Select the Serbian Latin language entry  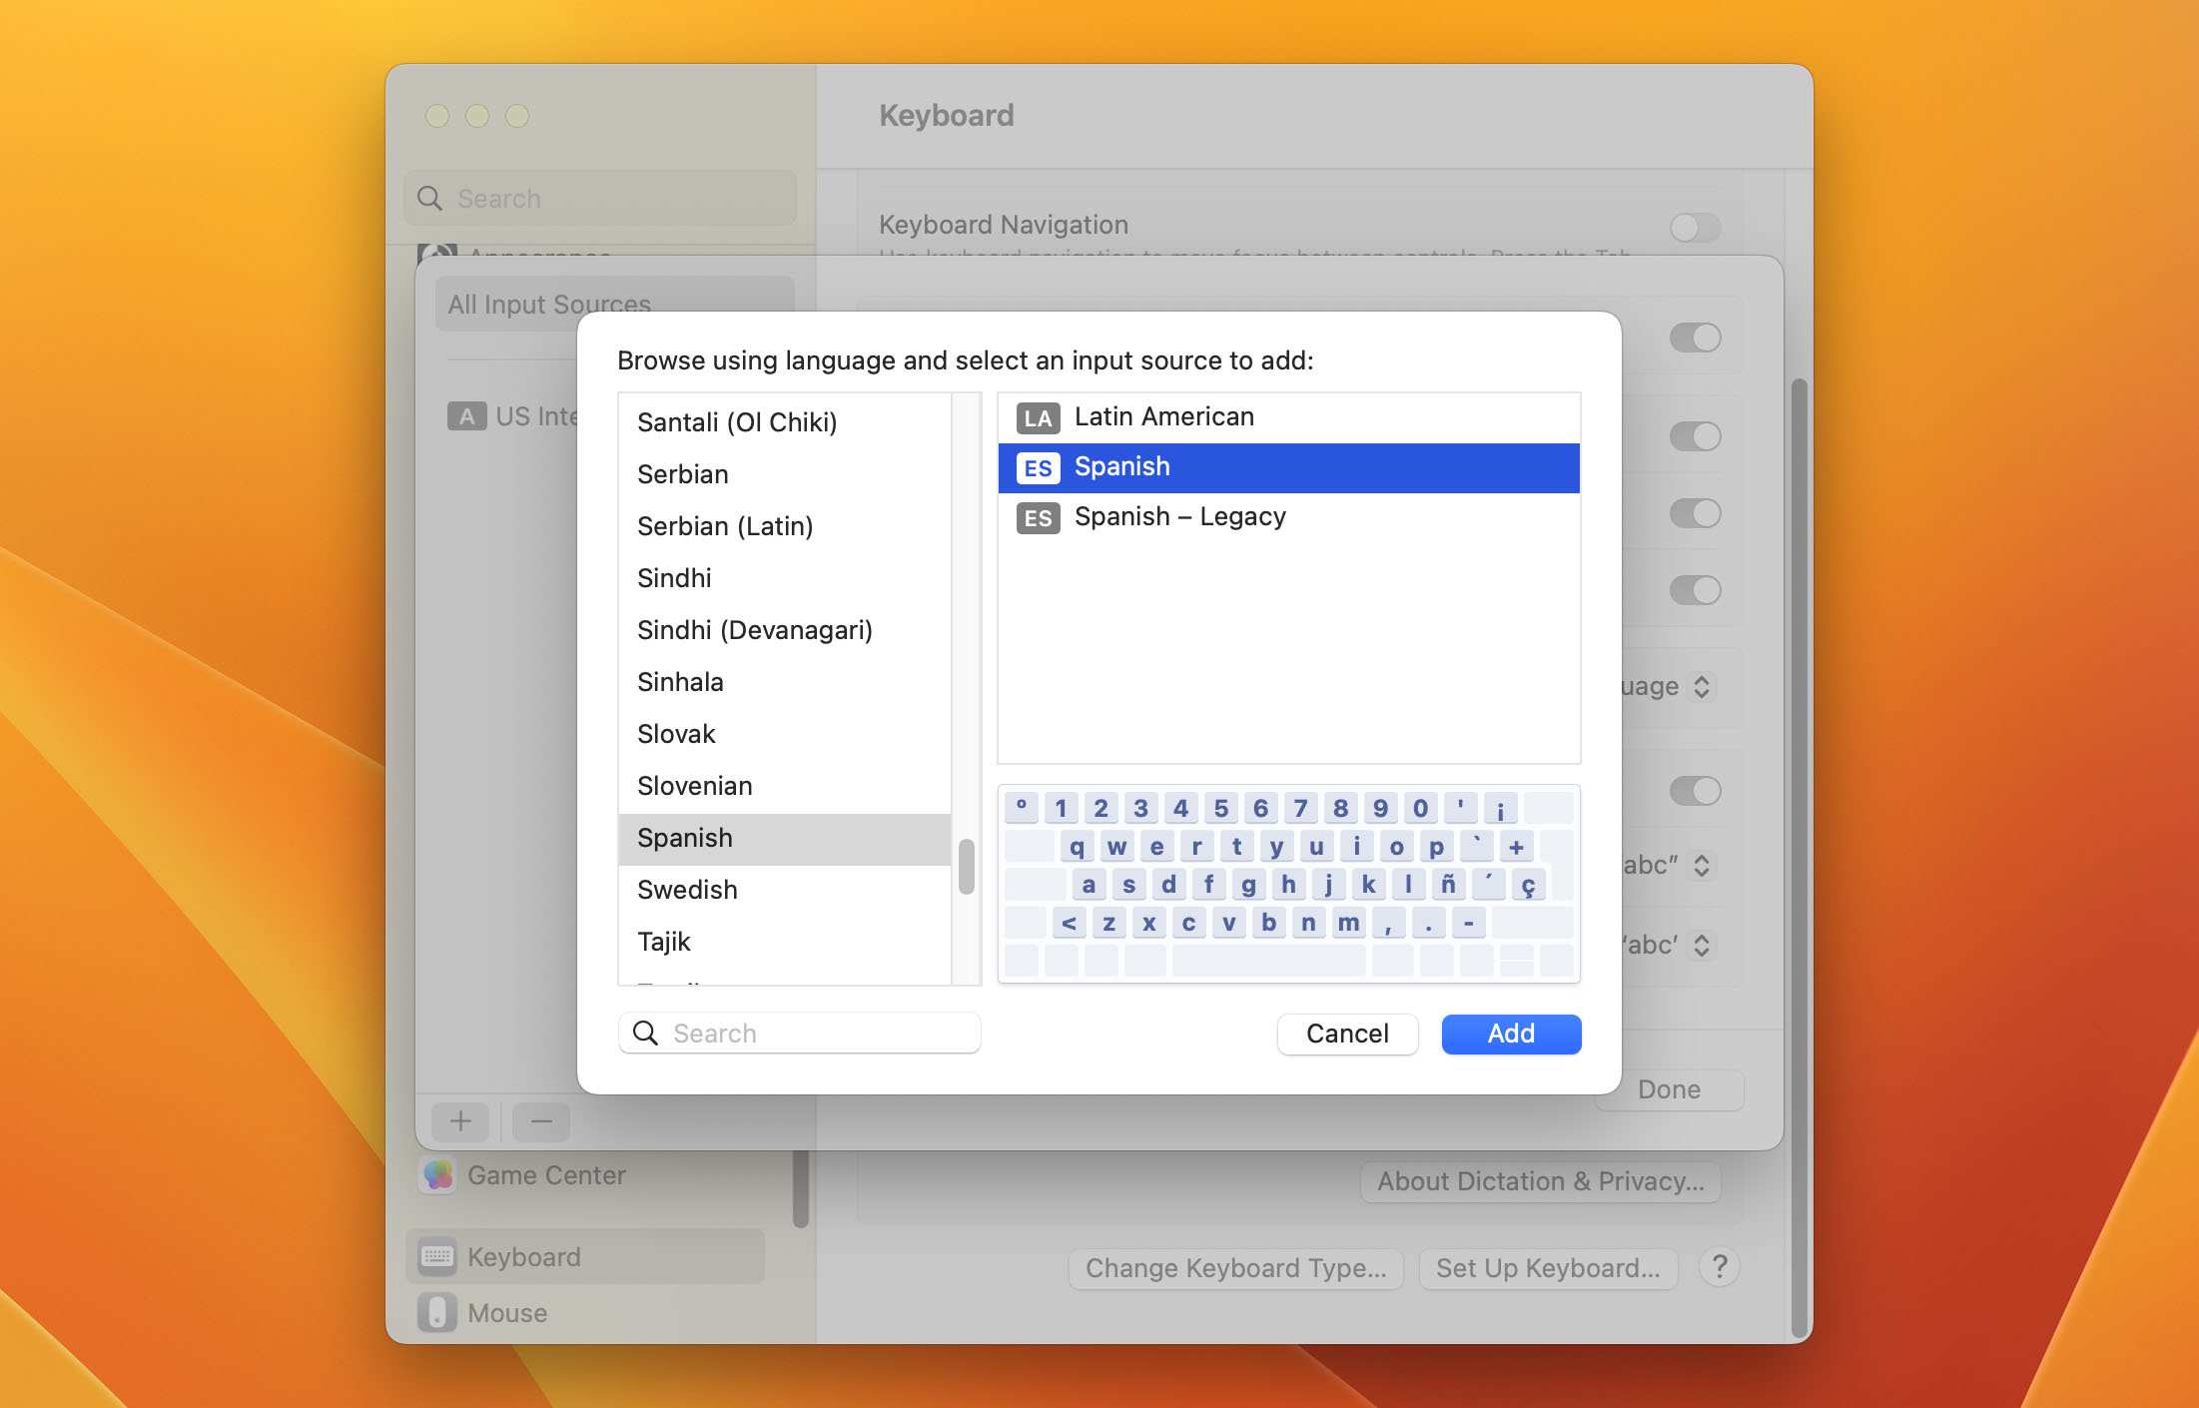pyautogui.click(x=724, y=524)
